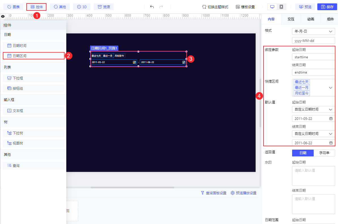The image size is (338, 224).
Task: Click canvas start date calendar icon
Action: tap(134, 62)
